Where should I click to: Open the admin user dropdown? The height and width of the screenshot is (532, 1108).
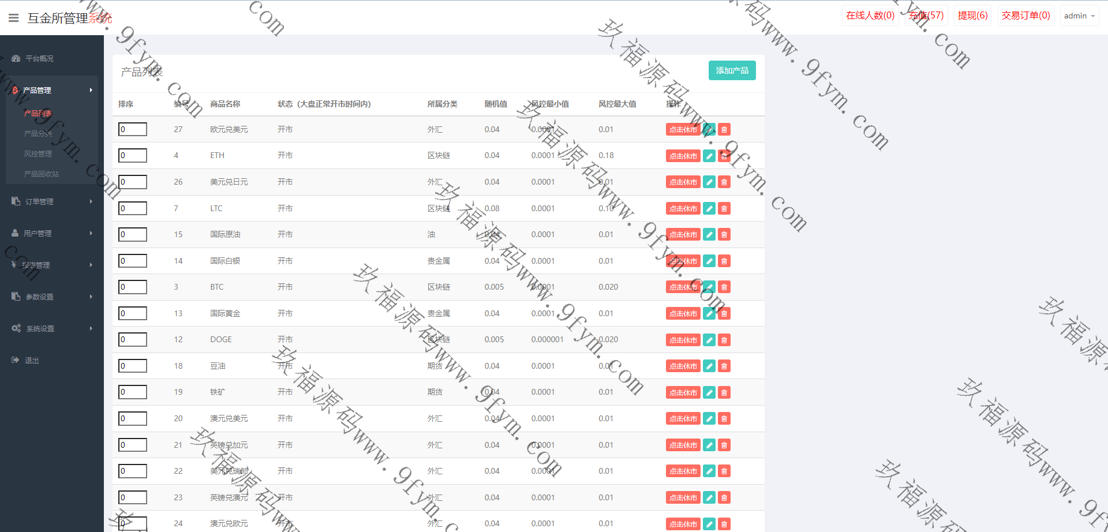click(1079, 16)
